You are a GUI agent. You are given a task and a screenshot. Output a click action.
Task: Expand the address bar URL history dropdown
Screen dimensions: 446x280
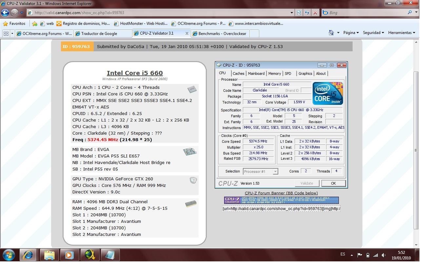tap(292, 13)
